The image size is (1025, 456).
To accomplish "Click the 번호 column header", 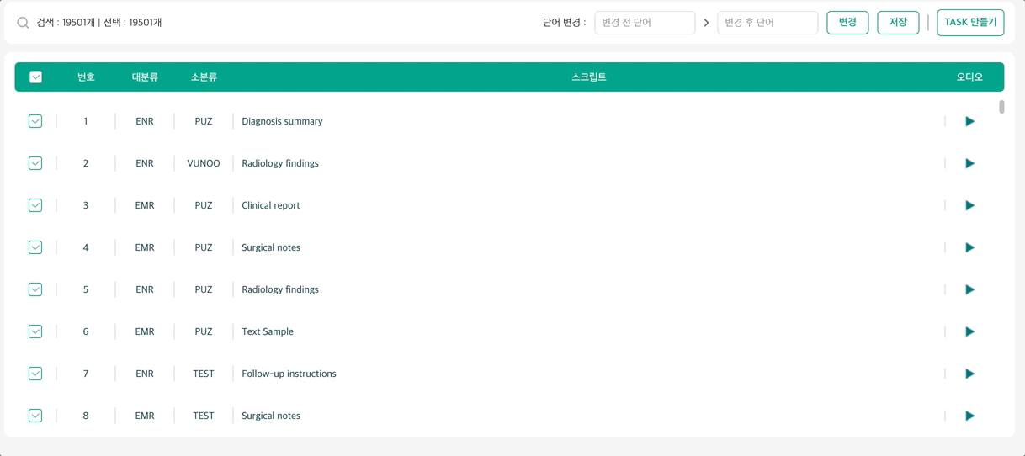I will click(x=86, y=77).
